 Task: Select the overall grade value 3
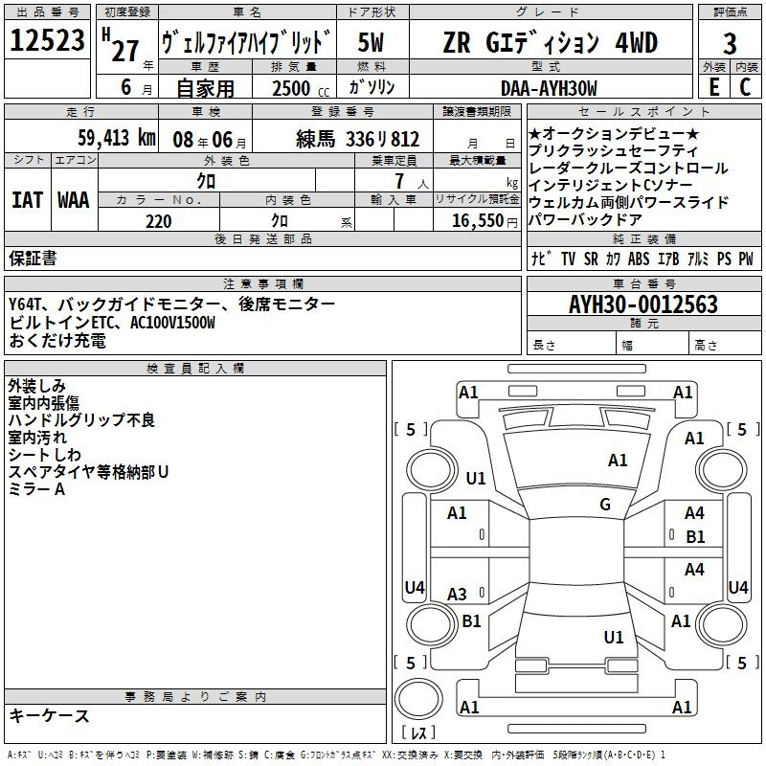tap(730, 44)
